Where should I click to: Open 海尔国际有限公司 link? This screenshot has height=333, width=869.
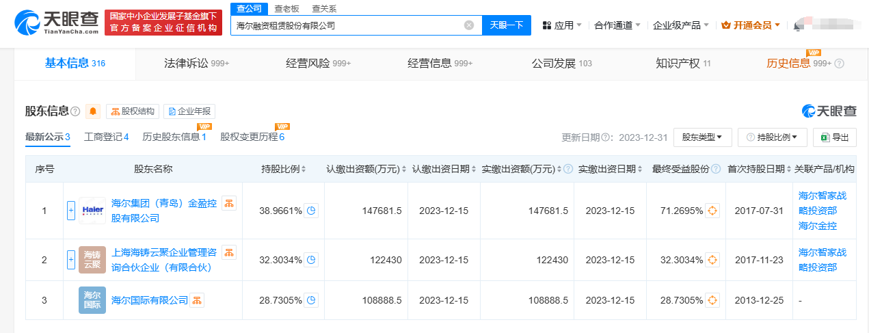149,300
